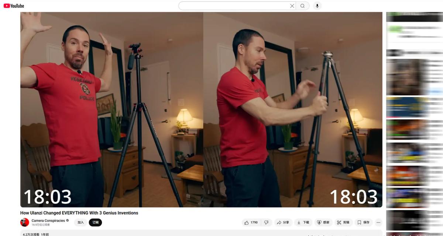This screenshot has width=443, height=236.
Task: Start voice search with the microphone icon
Action: click(317, 6)
